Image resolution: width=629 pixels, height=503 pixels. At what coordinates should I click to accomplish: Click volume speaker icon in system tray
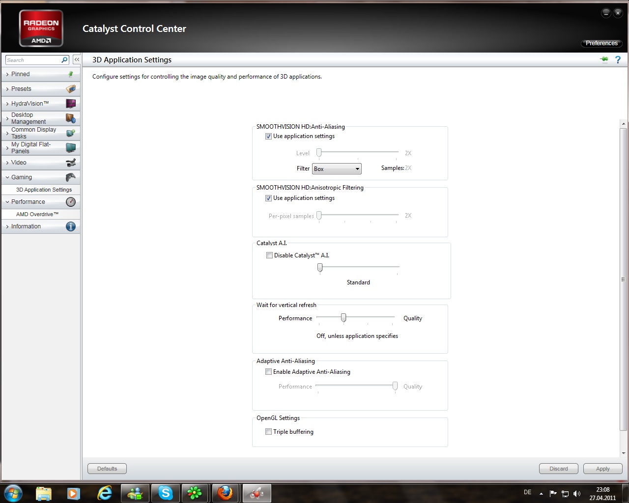click(577, 494)
